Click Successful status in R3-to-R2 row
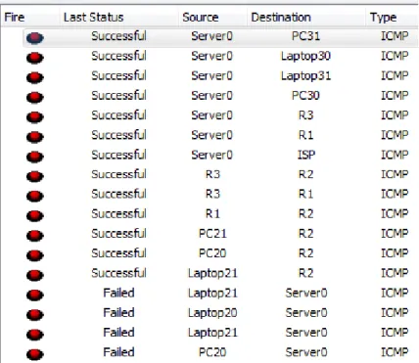419x363 pixels. [x=118, y=174]
